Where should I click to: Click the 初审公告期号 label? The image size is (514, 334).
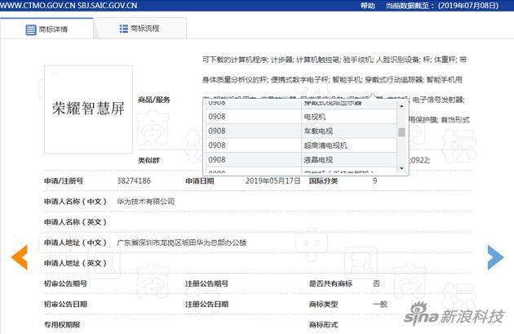pos(65,283)
